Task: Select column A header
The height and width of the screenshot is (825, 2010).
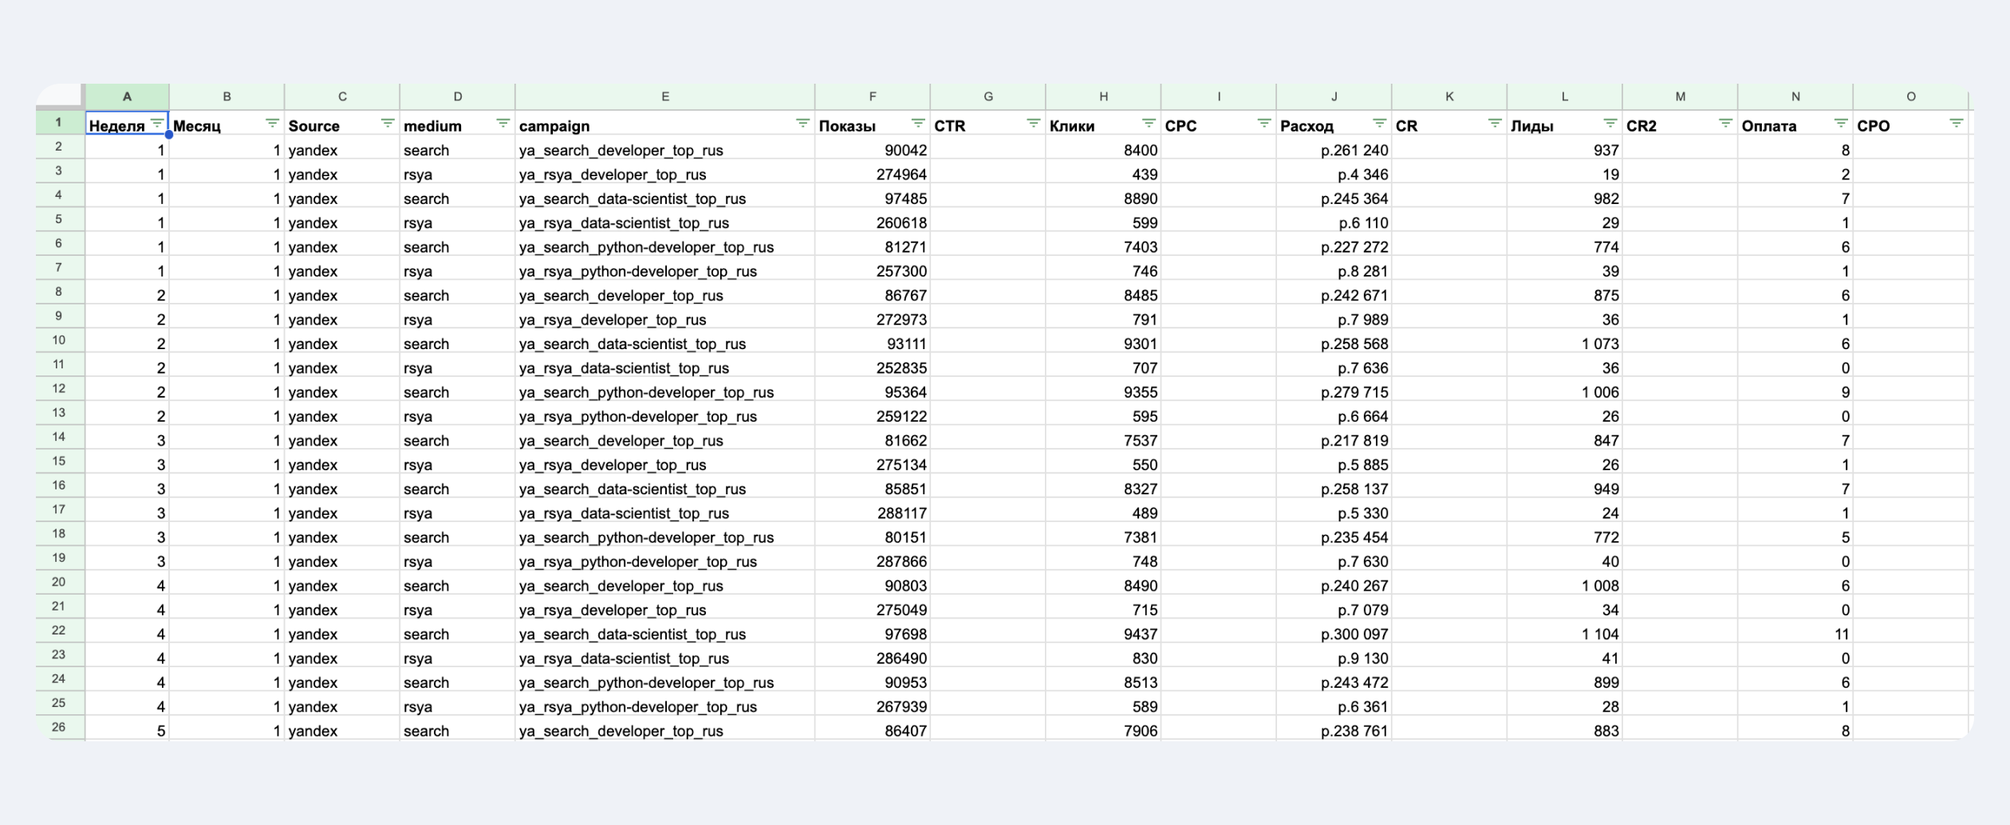Action: click(x=127, y=96)
